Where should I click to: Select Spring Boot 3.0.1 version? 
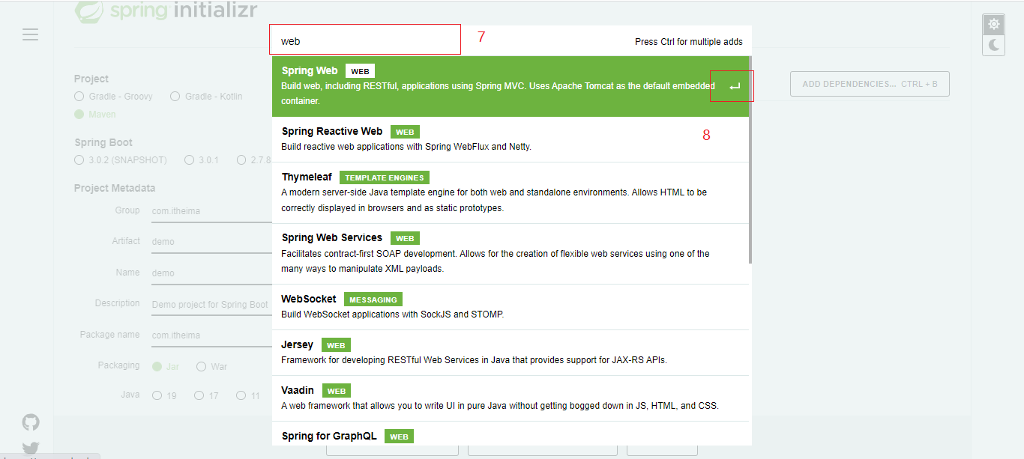(x=190, y=160)
